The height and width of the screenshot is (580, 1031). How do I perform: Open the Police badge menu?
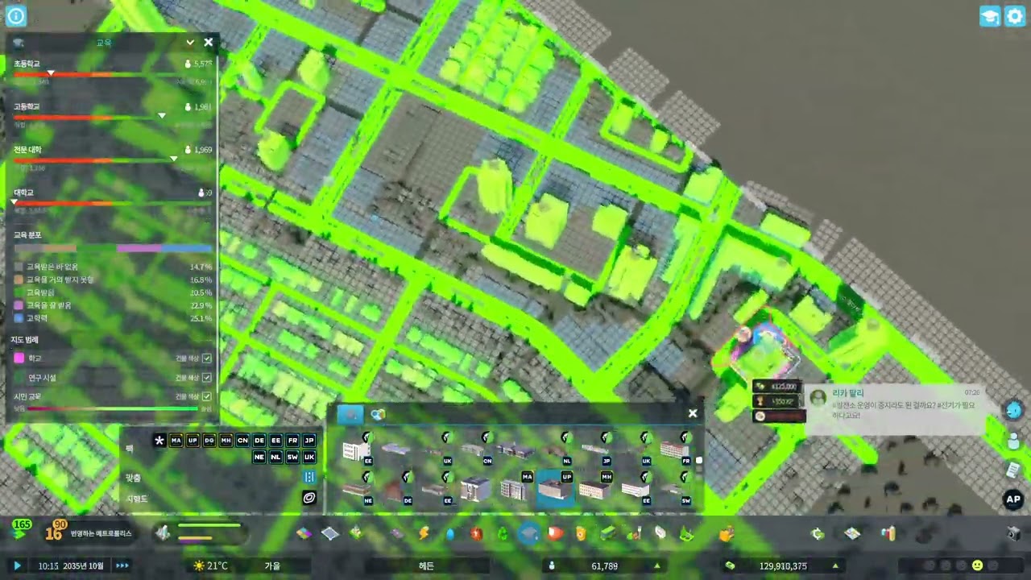click(582, 533)
